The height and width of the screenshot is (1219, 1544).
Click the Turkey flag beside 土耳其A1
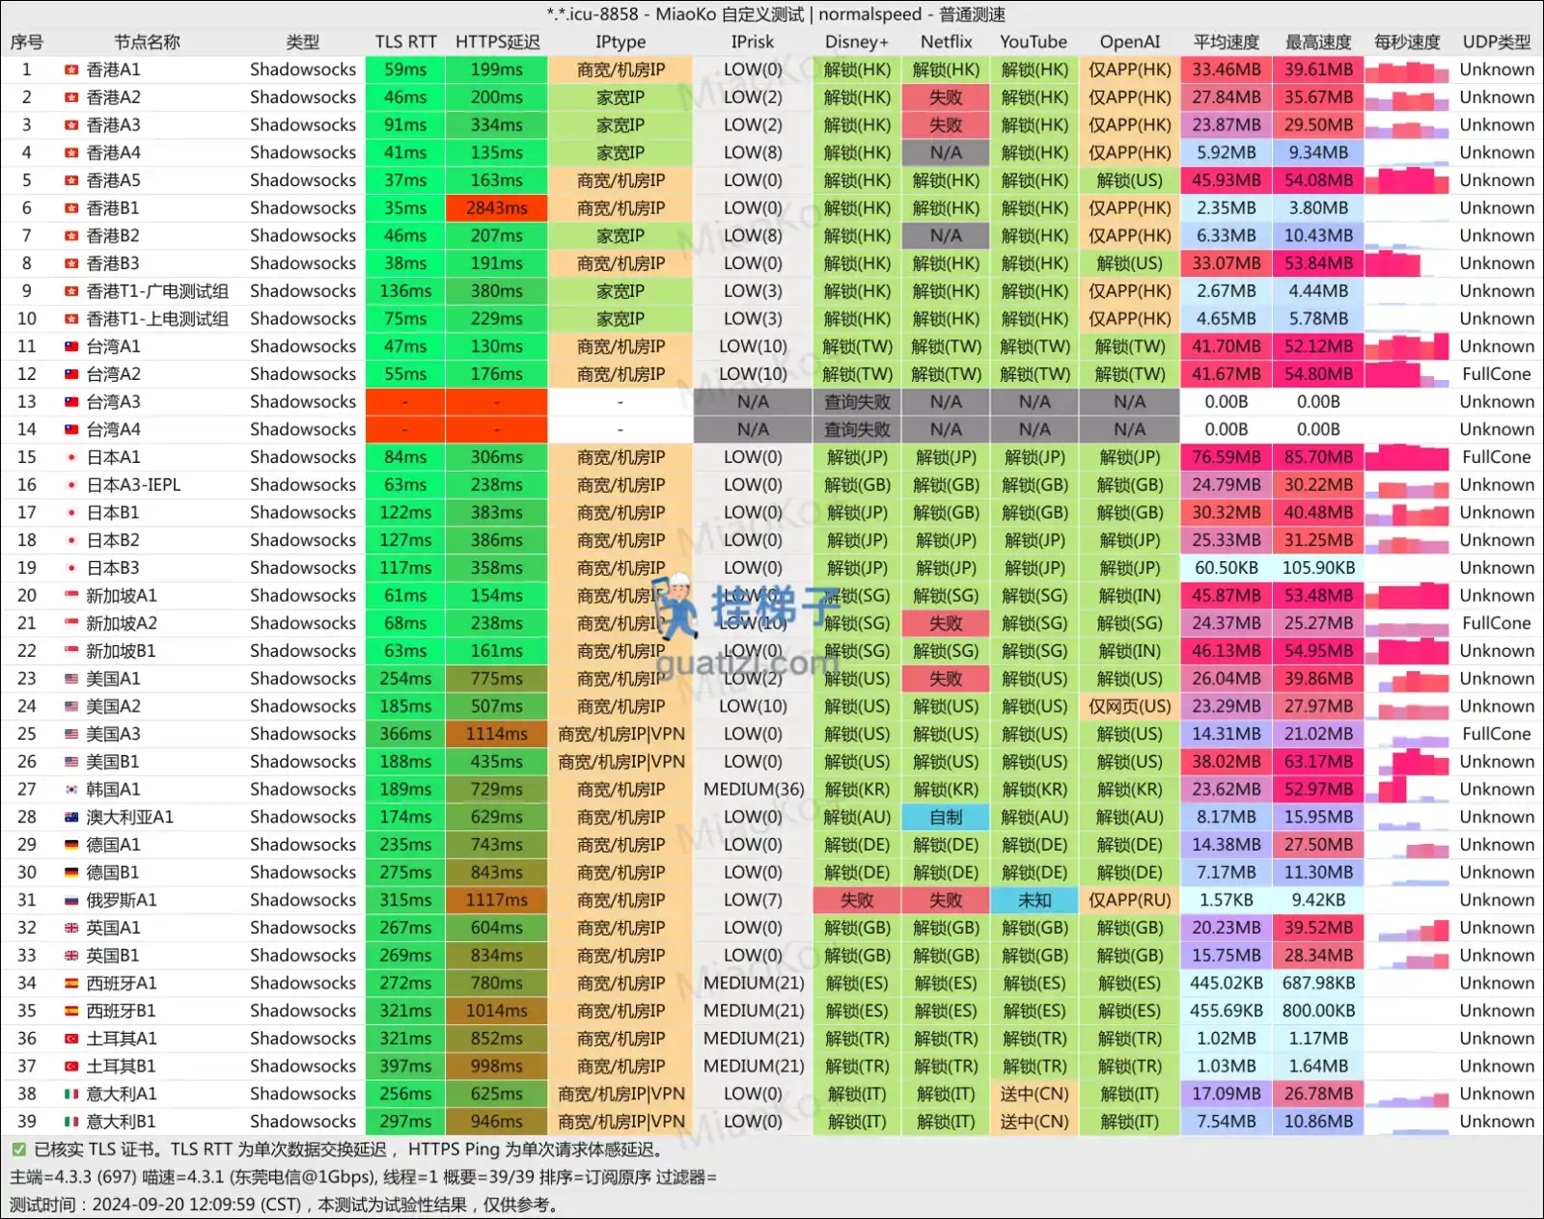(x=71, y=1039)
